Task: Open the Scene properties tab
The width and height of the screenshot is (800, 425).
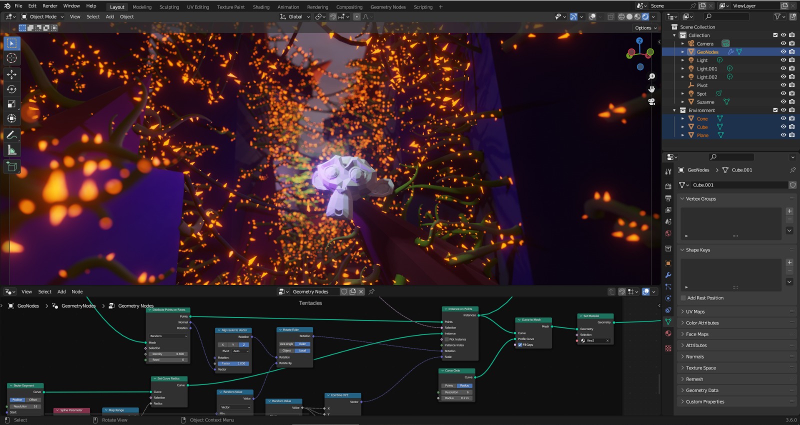Action: (668, 221)
